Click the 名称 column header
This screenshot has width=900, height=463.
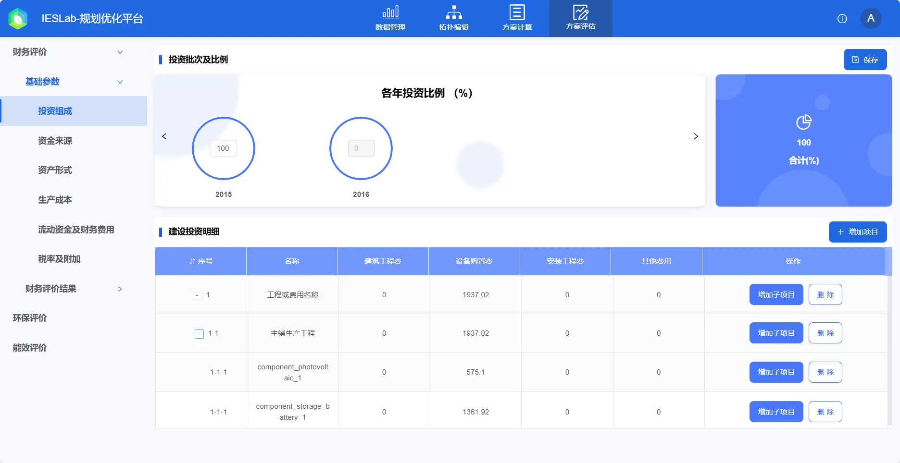pyautogui.click(x=292, y=261)
